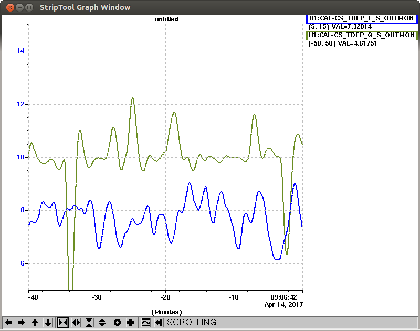Pan the graph left with the arrow button
This screenshot has height=331, width=420.
(8, 323)
